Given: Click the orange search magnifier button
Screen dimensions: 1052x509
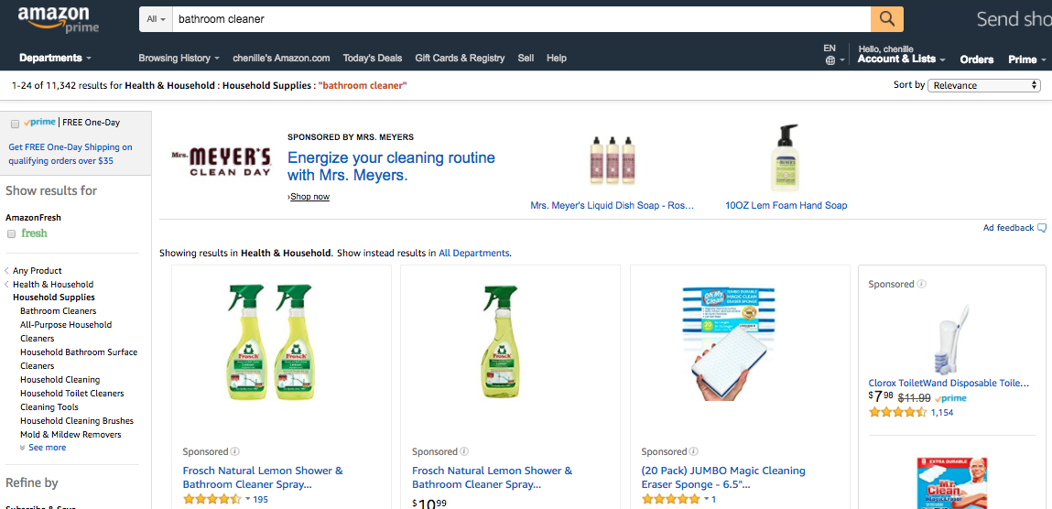Looking at the screenshot, I should [886, 18].
